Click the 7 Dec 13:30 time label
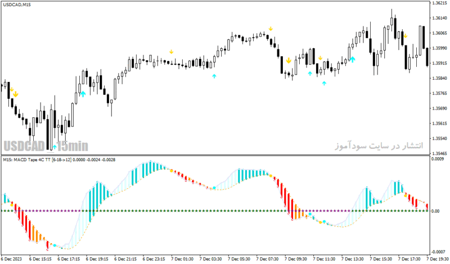This screenshot has height=264, width=450. (353, 259)
